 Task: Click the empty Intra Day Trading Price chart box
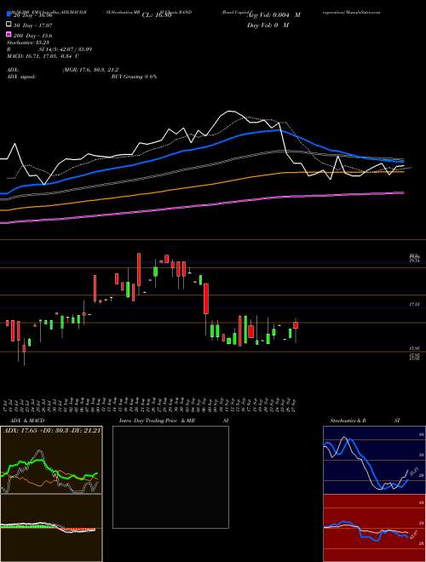(170, 477)
